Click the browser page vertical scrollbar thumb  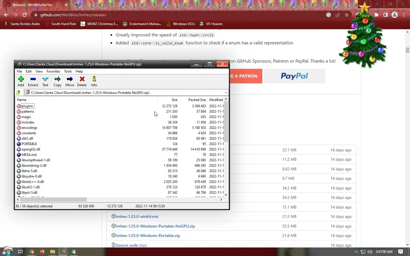pos(407,50)
